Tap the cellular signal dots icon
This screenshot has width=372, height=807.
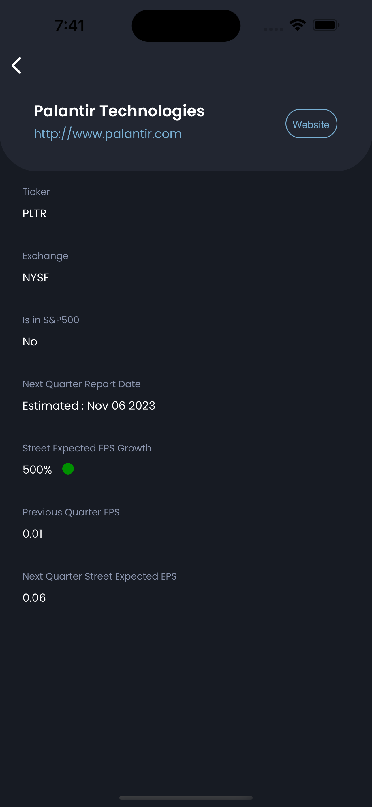click(273, 29)
